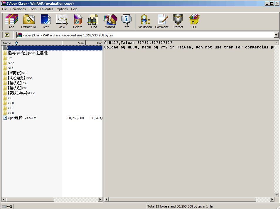The height and width of the screenshot is (209, 280).
Task: Click comment pane right scroll arrow
Action: point(272,199)
